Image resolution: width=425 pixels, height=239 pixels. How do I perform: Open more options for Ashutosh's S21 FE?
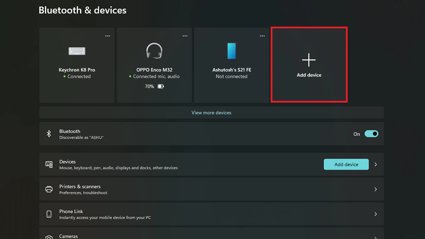pyautogui.click(x=262, y=36)
